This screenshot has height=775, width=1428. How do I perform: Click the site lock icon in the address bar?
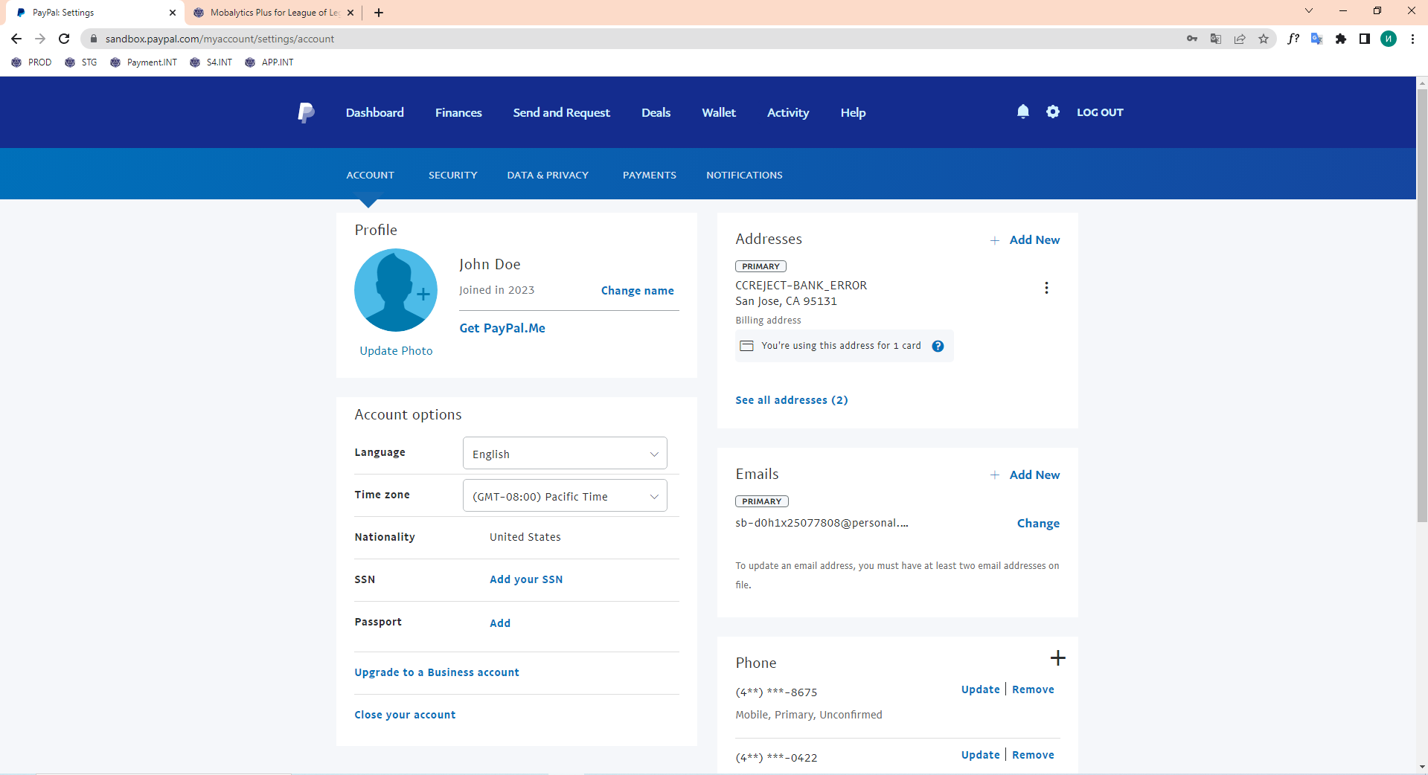coord(93,39)
